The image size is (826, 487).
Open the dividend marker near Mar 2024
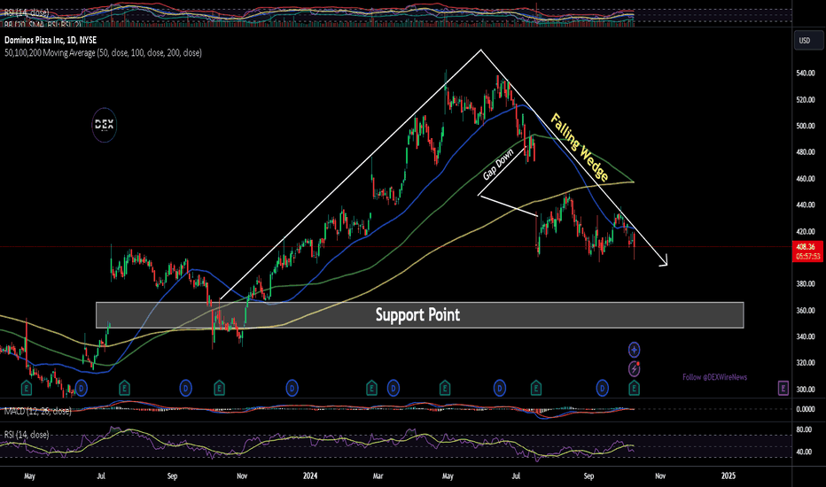tap(393, 389)
